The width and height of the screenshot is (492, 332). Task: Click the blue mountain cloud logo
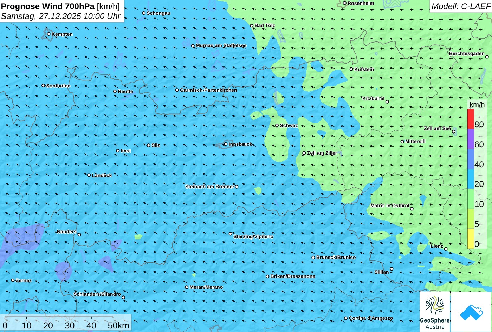pos(471,312)
